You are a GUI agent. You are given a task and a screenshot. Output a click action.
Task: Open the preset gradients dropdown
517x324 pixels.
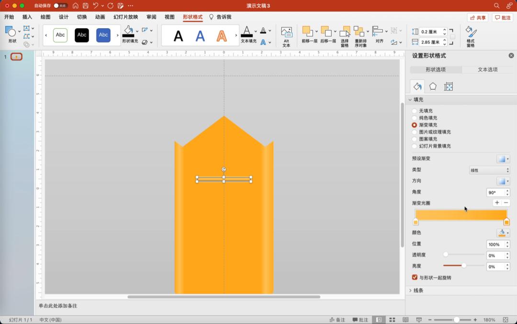[503, 159]
